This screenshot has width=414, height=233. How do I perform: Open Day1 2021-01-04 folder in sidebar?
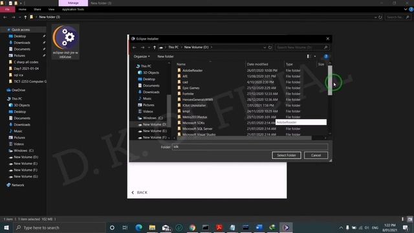pos(26,69)
